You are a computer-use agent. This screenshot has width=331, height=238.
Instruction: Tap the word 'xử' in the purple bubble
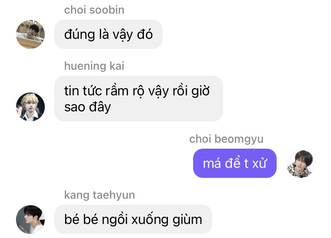click(x=259, y=163)
